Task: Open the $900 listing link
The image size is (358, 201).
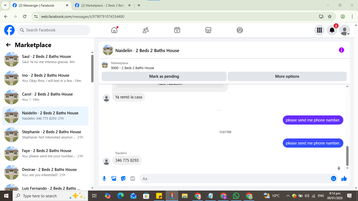Action: click(x=132, y=68)
